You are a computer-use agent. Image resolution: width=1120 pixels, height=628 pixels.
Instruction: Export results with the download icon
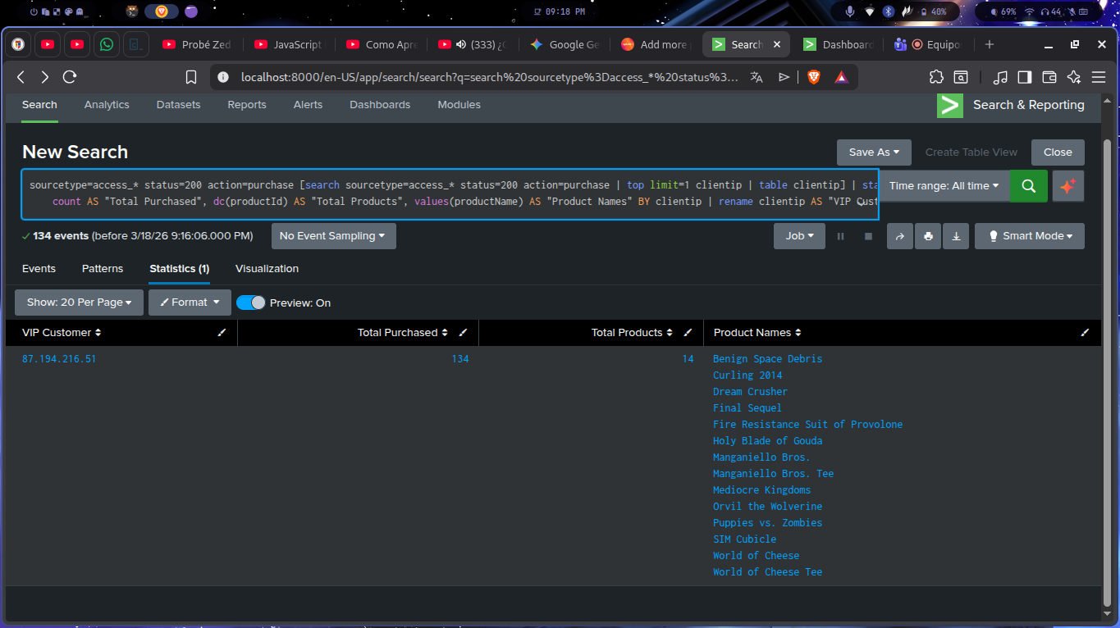[x=956, y=236]
